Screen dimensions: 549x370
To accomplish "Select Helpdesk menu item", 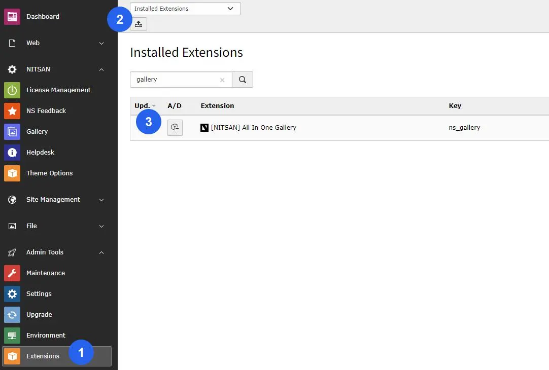I will (x=40, y=153).
